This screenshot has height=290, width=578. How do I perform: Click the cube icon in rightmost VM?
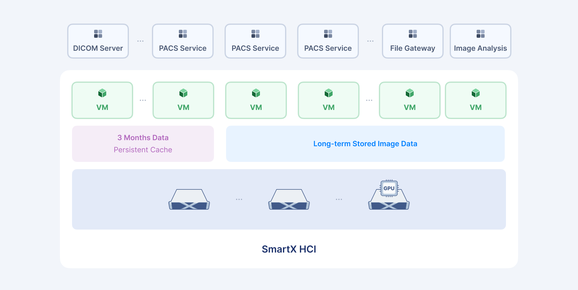coord(476,93)
